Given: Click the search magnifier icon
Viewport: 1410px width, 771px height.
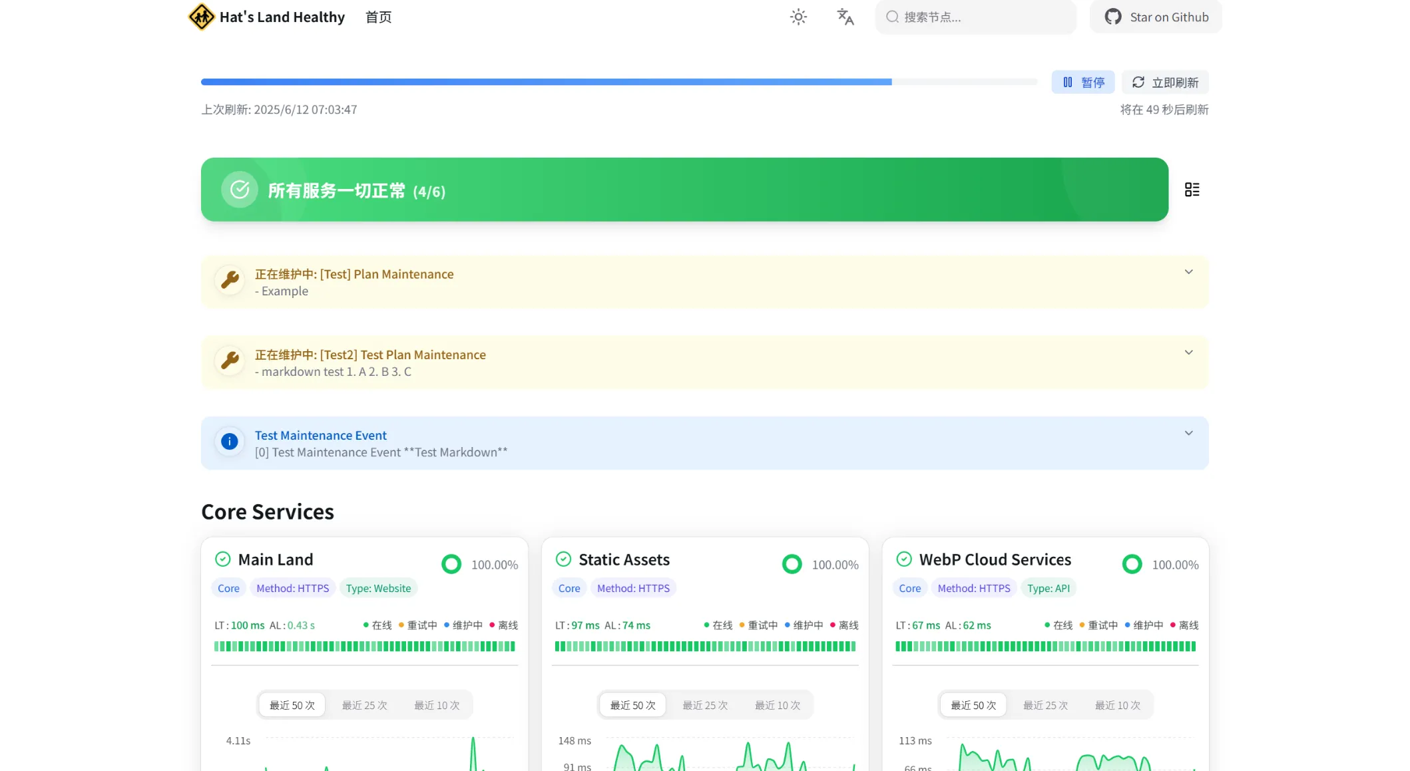Looking at the screenshot, I should point(892,17).
